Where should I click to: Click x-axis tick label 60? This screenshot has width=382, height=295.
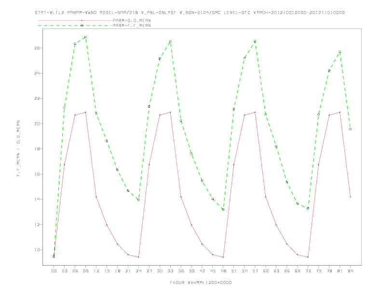266,271
